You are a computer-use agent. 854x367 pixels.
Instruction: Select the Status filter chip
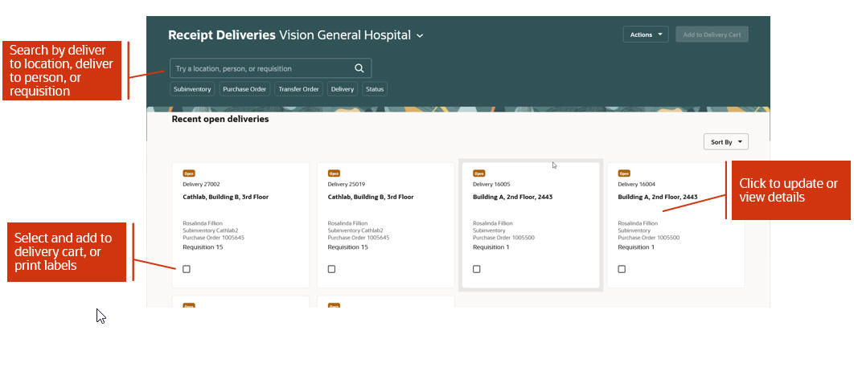375,89
